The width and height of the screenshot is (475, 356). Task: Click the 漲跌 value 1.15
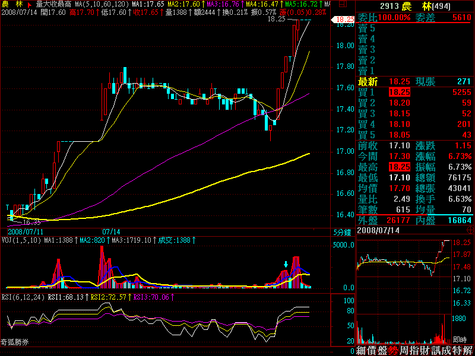point(463,145)
